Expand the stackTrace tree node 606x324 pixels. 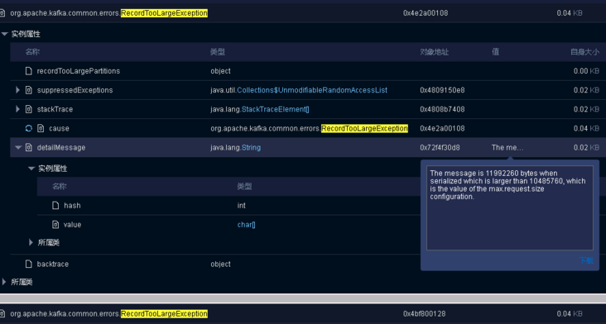[17, 109]
